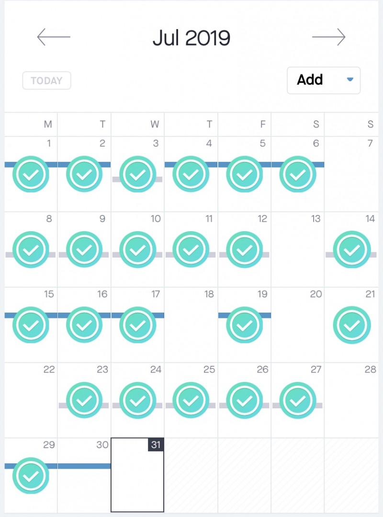This screenshot has height=517, width=383.
Task: Go to next month with right arrow
Action: coord(328,37)
